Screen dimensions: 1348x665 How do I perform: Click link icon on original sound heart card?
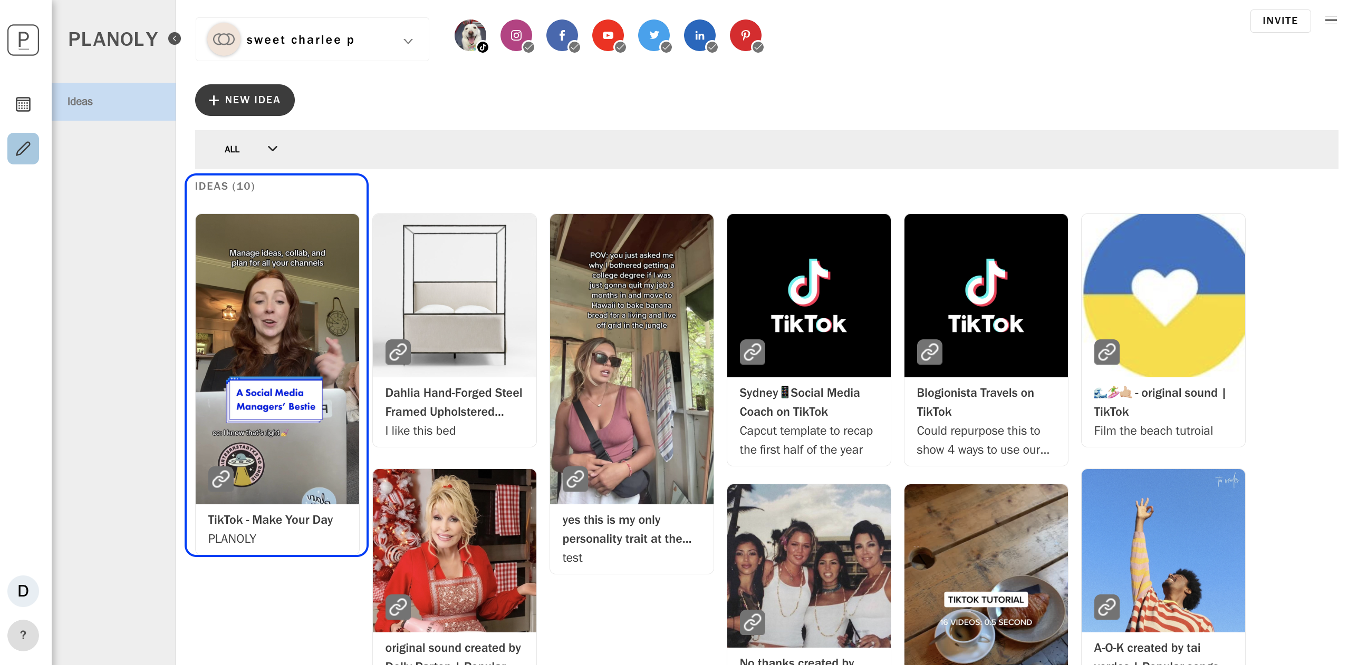(x=1107, y=352)
